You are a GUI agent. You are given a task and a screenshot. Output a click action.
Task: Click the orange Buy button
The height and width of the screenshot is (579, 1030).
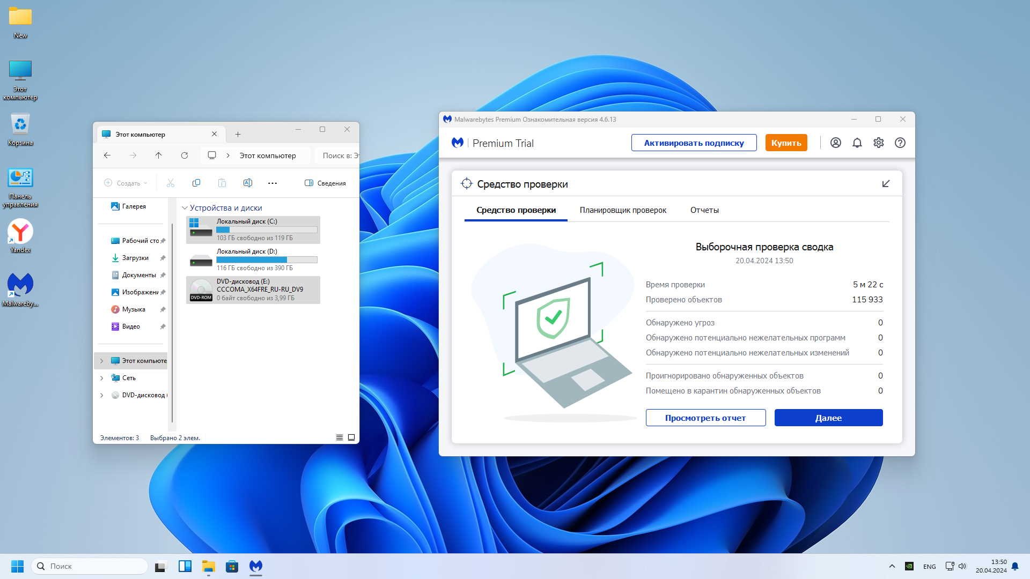click(785, 143)
